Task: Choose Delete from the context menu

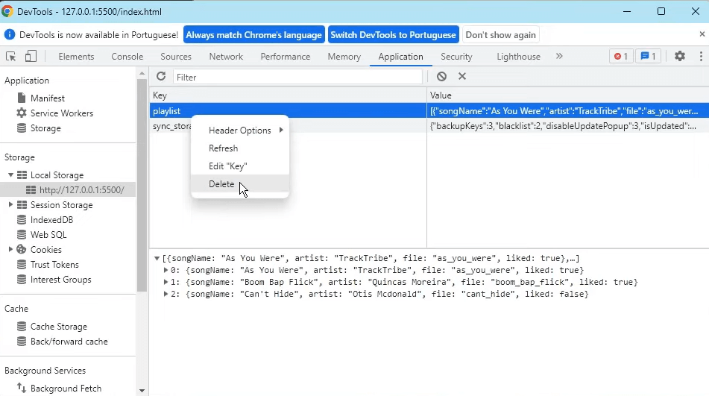Action: coord(221,184)
